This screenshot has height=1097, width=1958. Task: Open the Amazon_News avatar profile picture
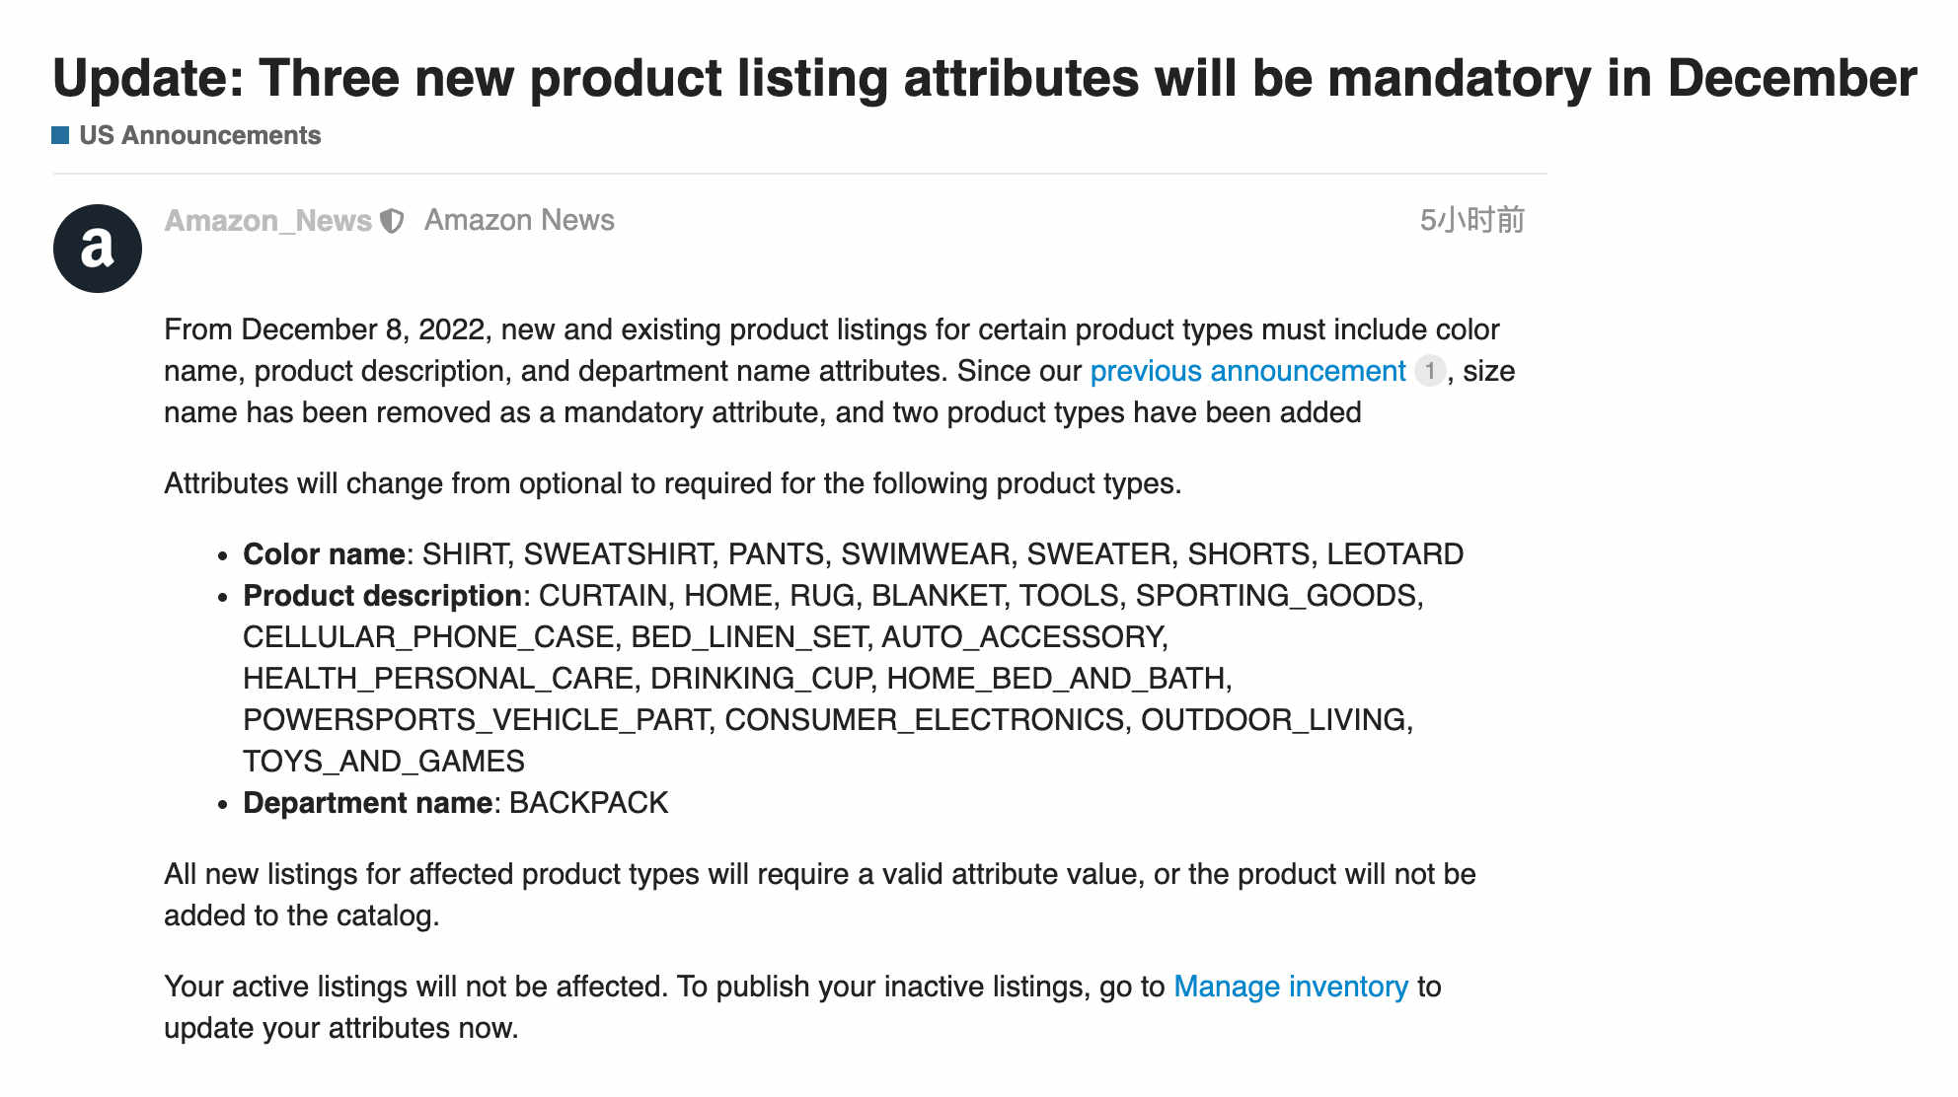97,249
